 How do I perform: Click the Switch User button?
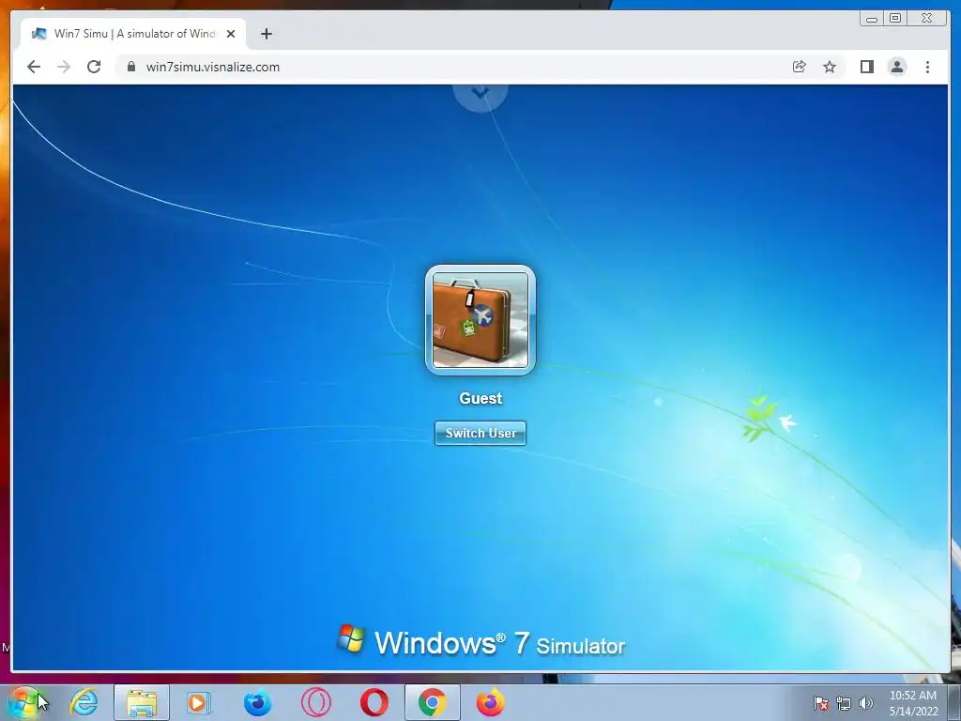point(480,433)
